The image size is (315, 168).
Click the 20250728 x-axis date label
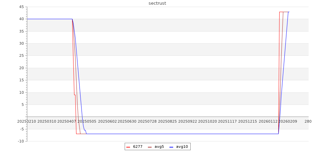coord(148,121)
